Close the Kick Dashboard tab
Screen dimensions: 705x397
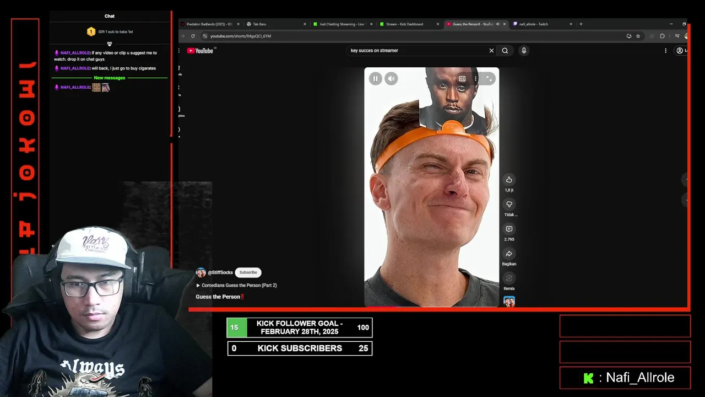pos(438,24)
